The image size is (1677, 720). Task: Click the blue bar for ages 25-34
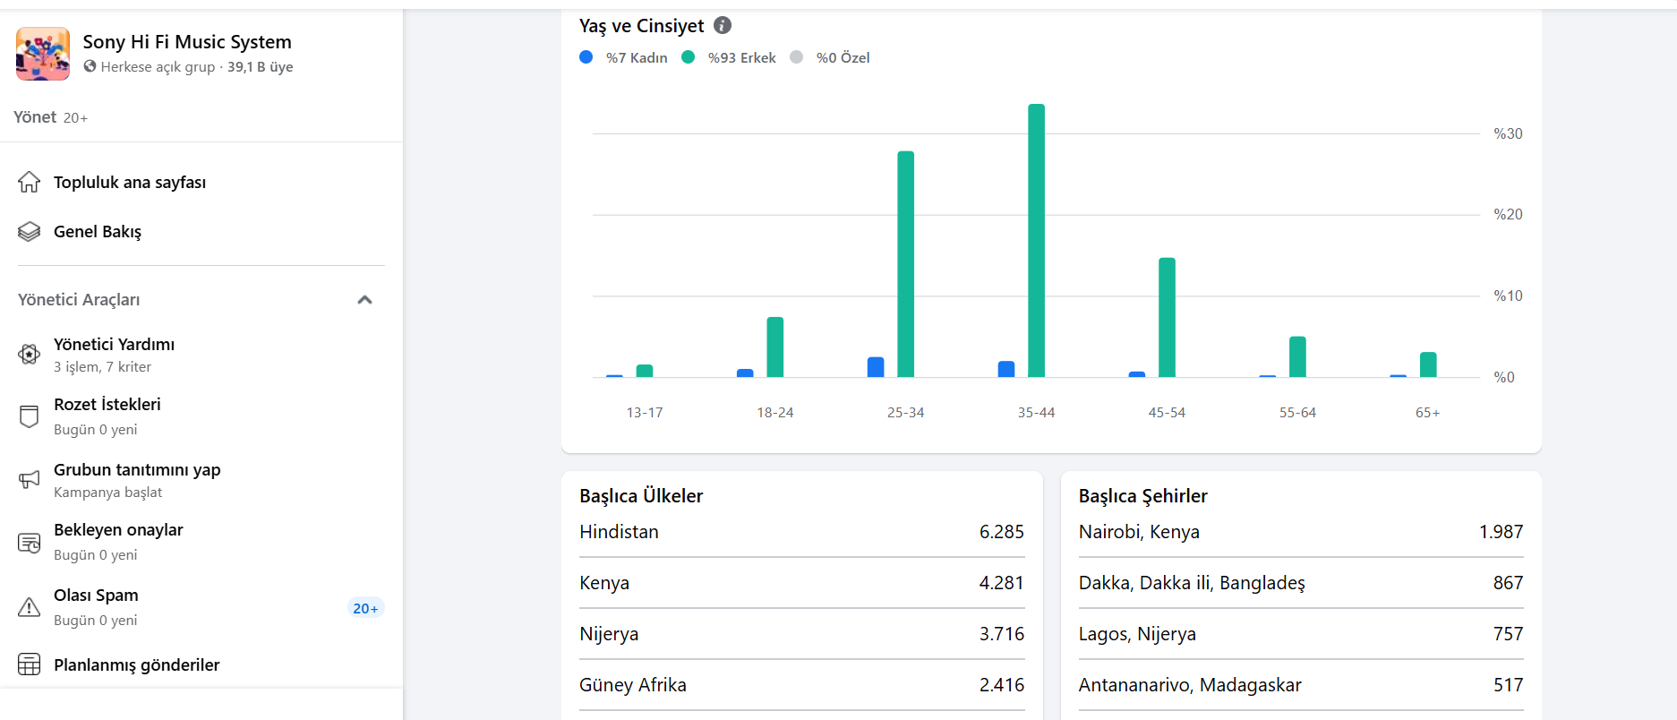tap(876, 367)
